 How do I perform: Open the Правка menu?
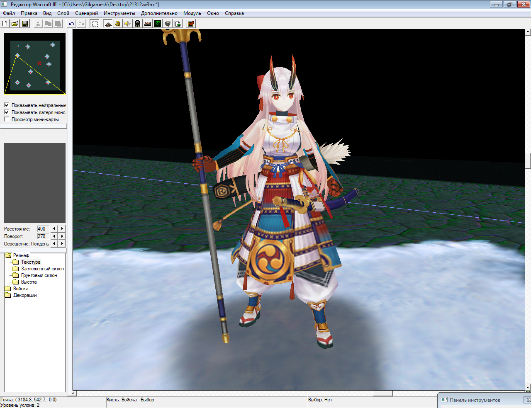pos(29,13)
